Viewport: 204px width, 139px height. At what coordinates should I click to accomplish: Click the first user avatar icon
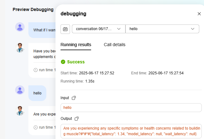[20, 27]
